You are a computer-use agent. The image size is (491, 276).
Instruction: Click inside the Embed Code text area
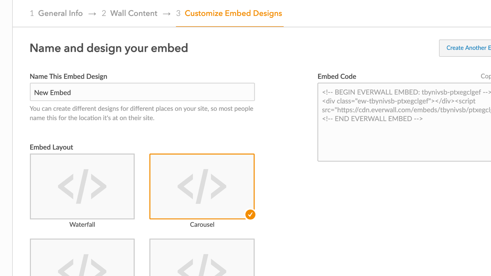(404, 122)
